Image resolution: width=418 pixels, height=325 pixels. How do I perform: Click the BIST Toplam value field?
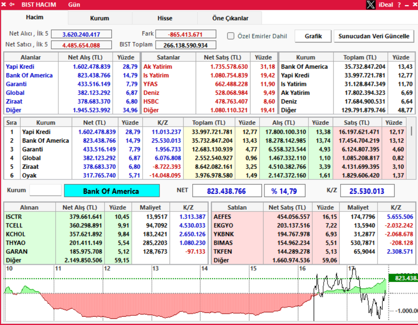pyautogui.click(x=186, y=45)
